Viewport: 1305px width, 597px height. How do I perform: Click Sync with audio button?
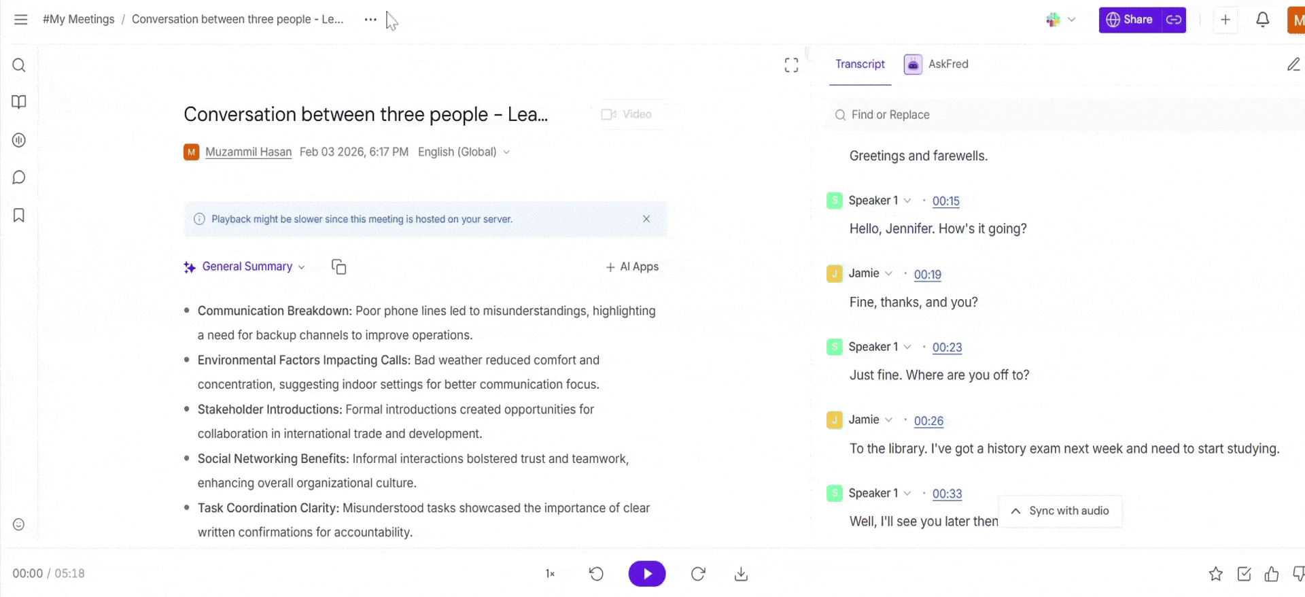tap(1060, 511)
